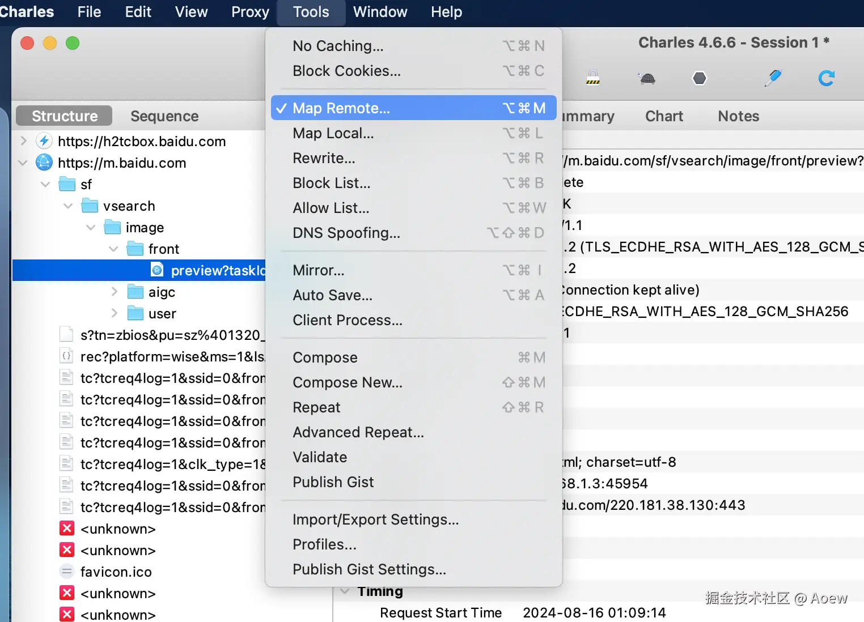Image resolution: width=864 pixels, height=622 pixels.
Task: Click the user folder icon
Action: 135,313
